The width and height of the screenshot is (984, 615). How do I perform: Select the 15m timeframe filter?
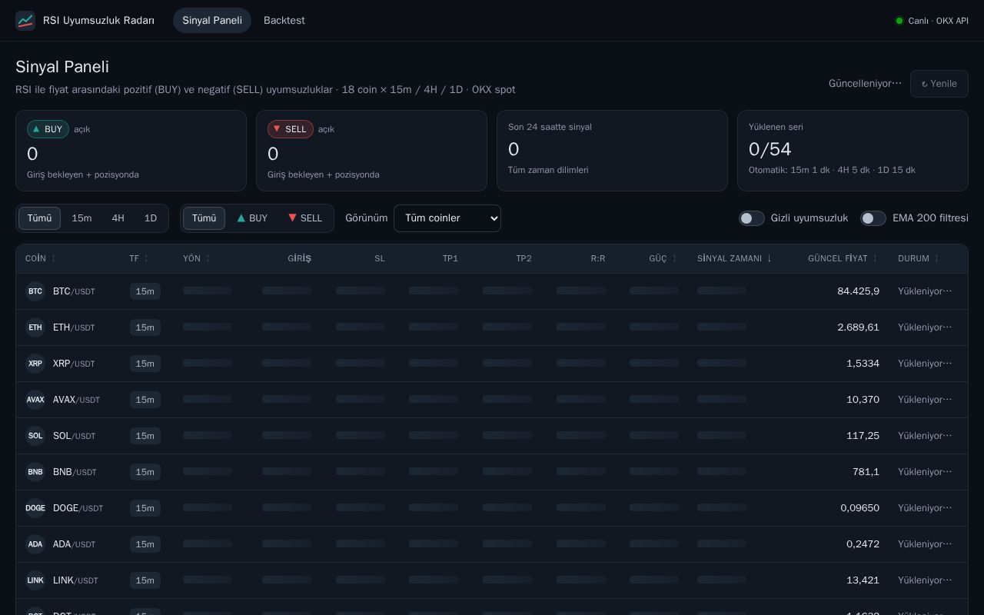pyautogui.click(x=81, y=218)
